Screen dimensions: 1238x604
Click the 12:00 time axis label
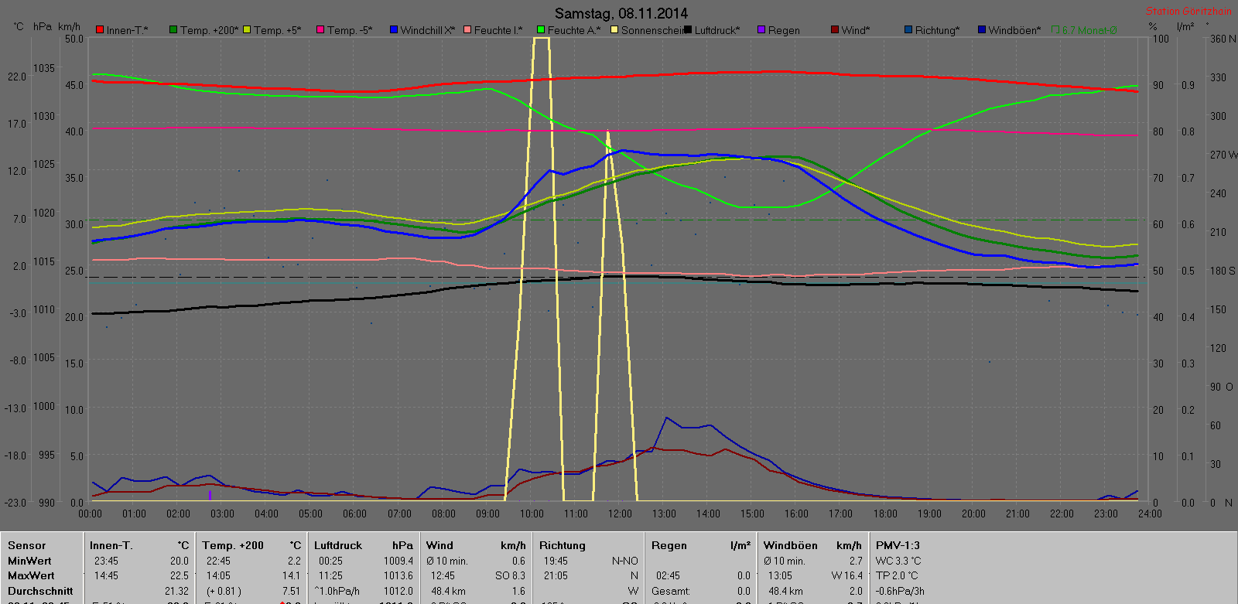[620, 514]
